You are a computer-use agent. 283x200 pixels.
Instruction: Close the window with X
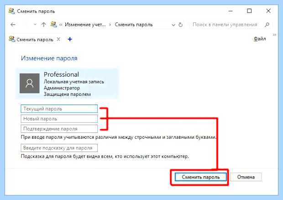coord(268,11)
